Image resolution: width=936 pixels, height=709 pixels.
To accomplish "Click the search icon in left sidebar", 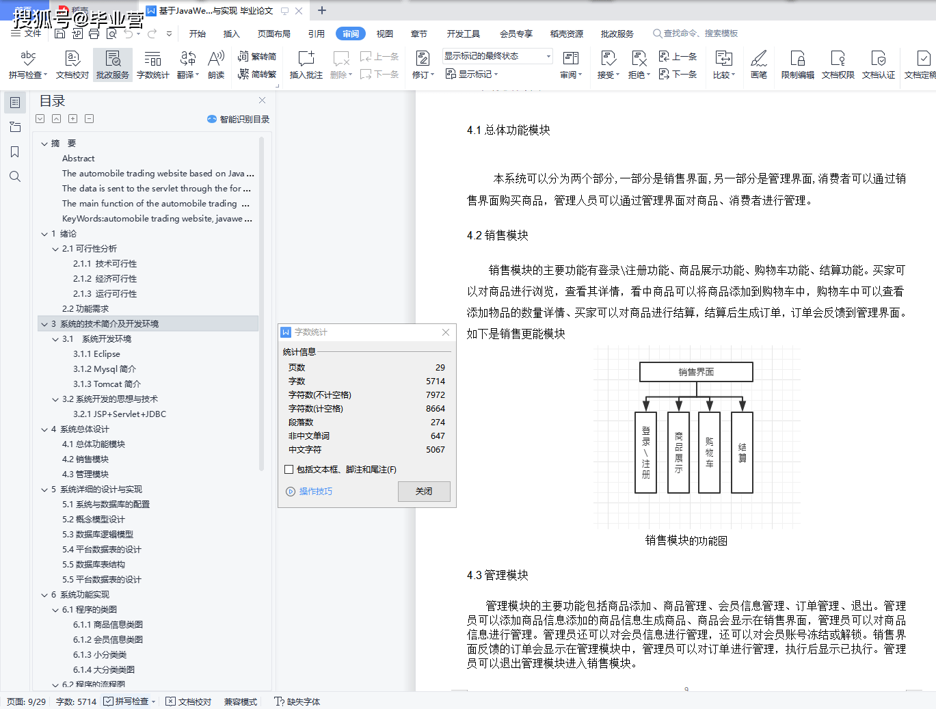I will 14,176.
